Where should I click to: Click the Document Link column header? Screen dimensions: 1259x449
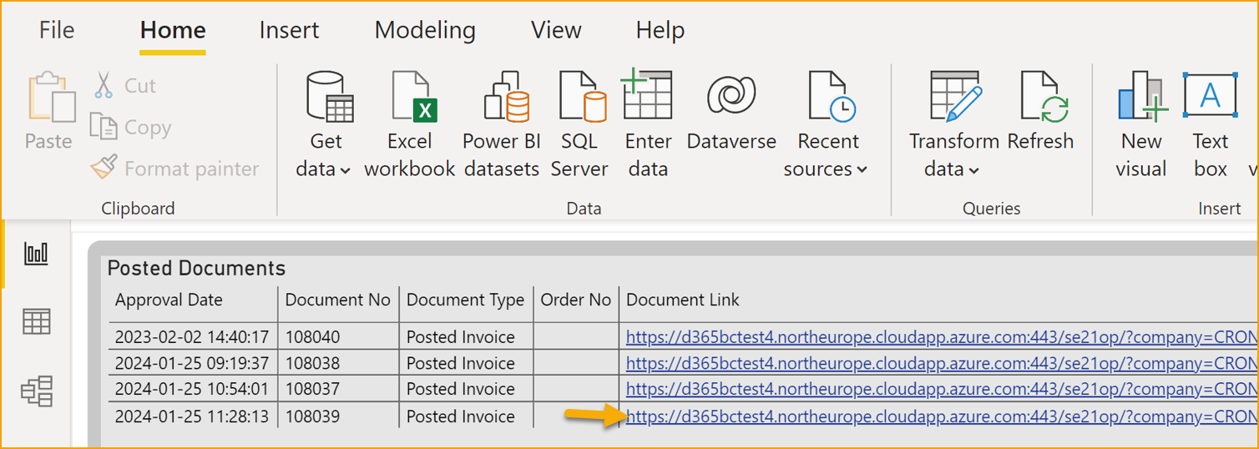tap(683, 300)
